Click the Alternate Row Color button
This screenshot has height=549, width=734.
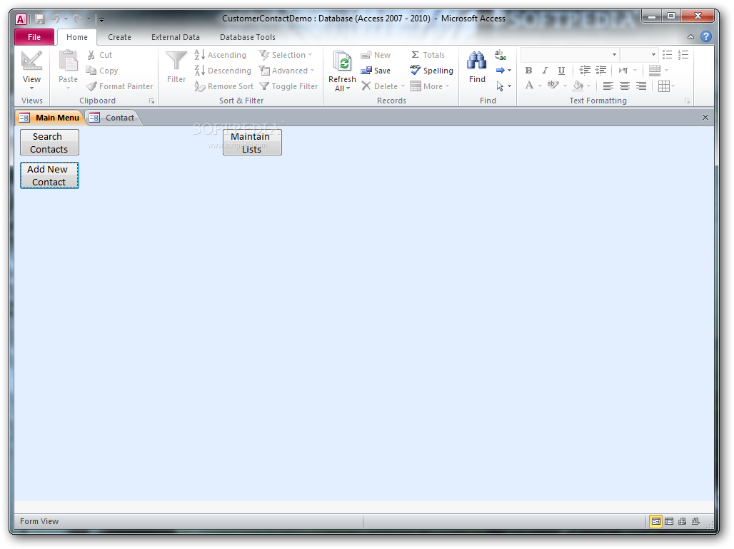point(655,71)
